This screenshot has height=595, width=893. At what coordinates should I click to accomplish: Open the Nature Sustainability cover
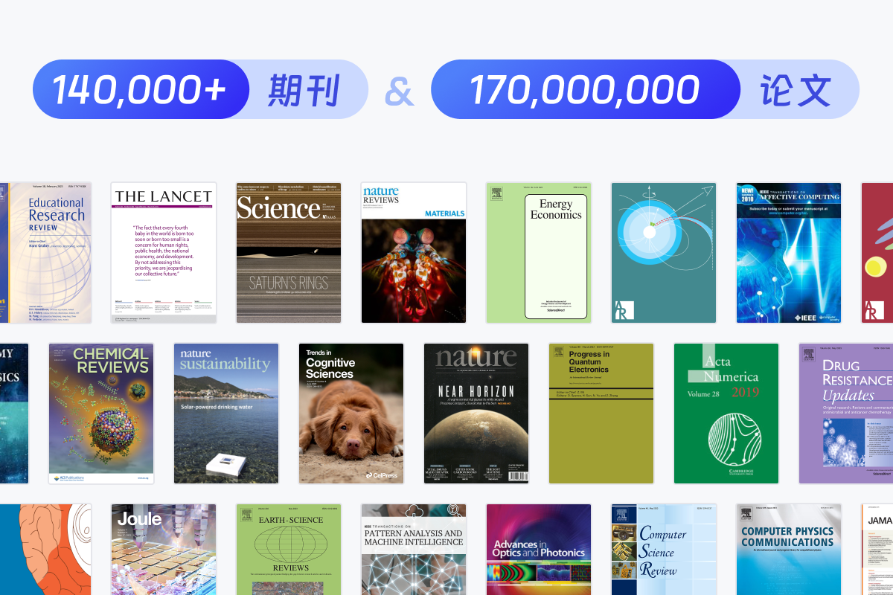pos(226,414)
